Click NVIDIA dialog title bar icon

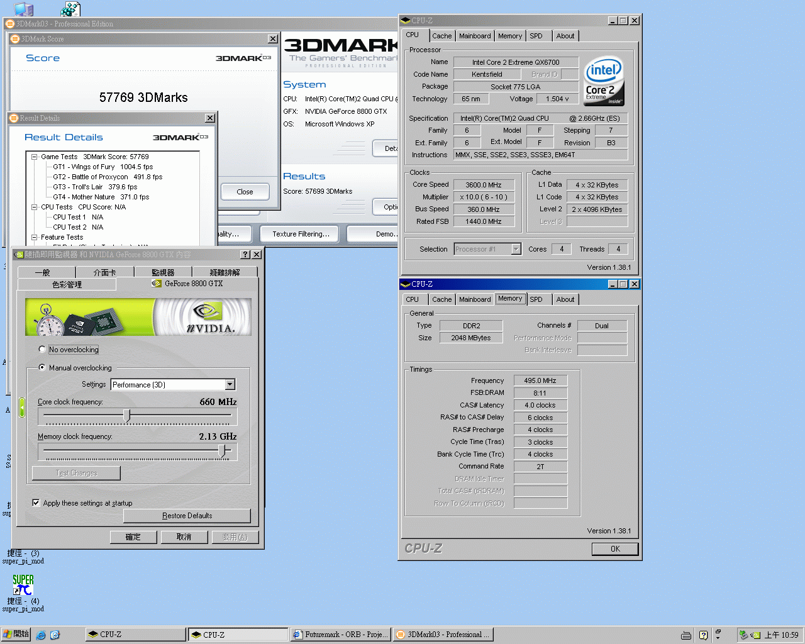click(19, 255)
